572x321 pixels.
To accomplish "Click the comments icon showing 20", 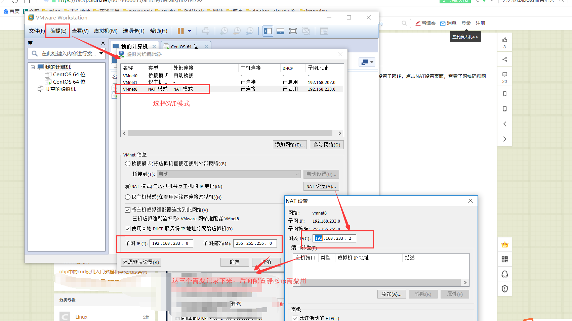I will [505, 75].
